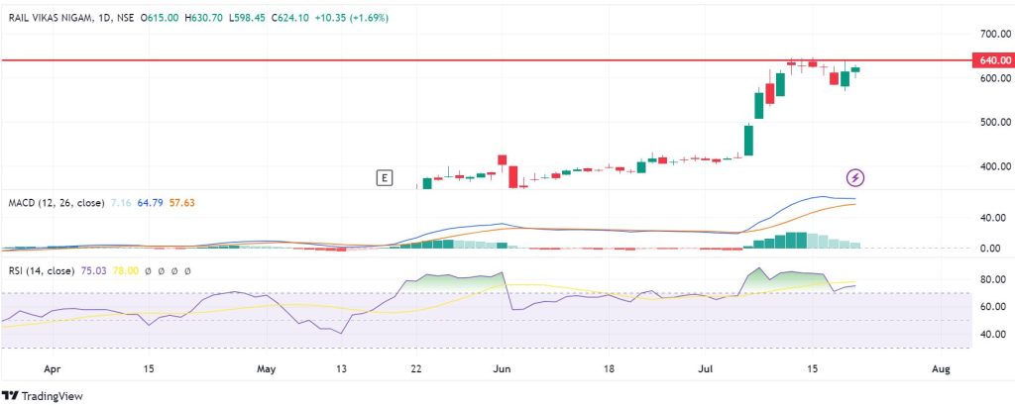This screenshot has height=407, width=1015.
Task: Select the red horizontal line at 640
Action: click(486, 60)
